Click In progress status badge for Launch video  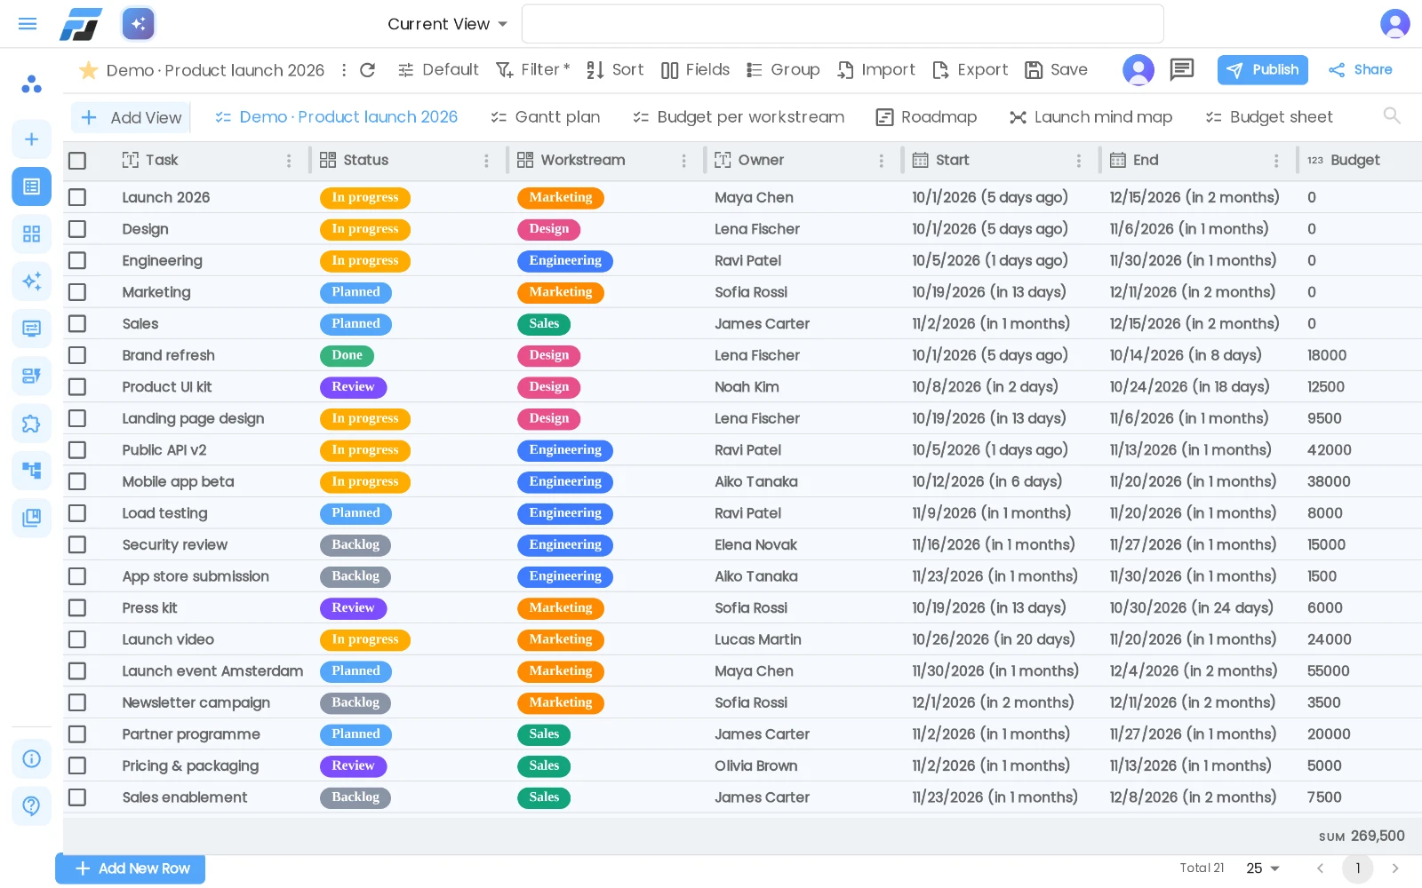point(365,639)
